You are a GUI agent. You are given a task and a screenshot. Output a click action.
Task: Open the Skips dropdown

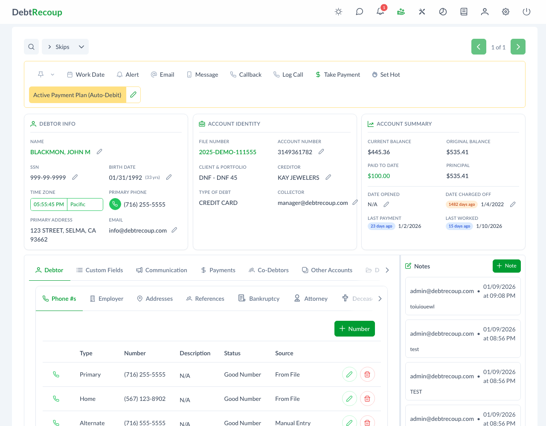(66, 47)
